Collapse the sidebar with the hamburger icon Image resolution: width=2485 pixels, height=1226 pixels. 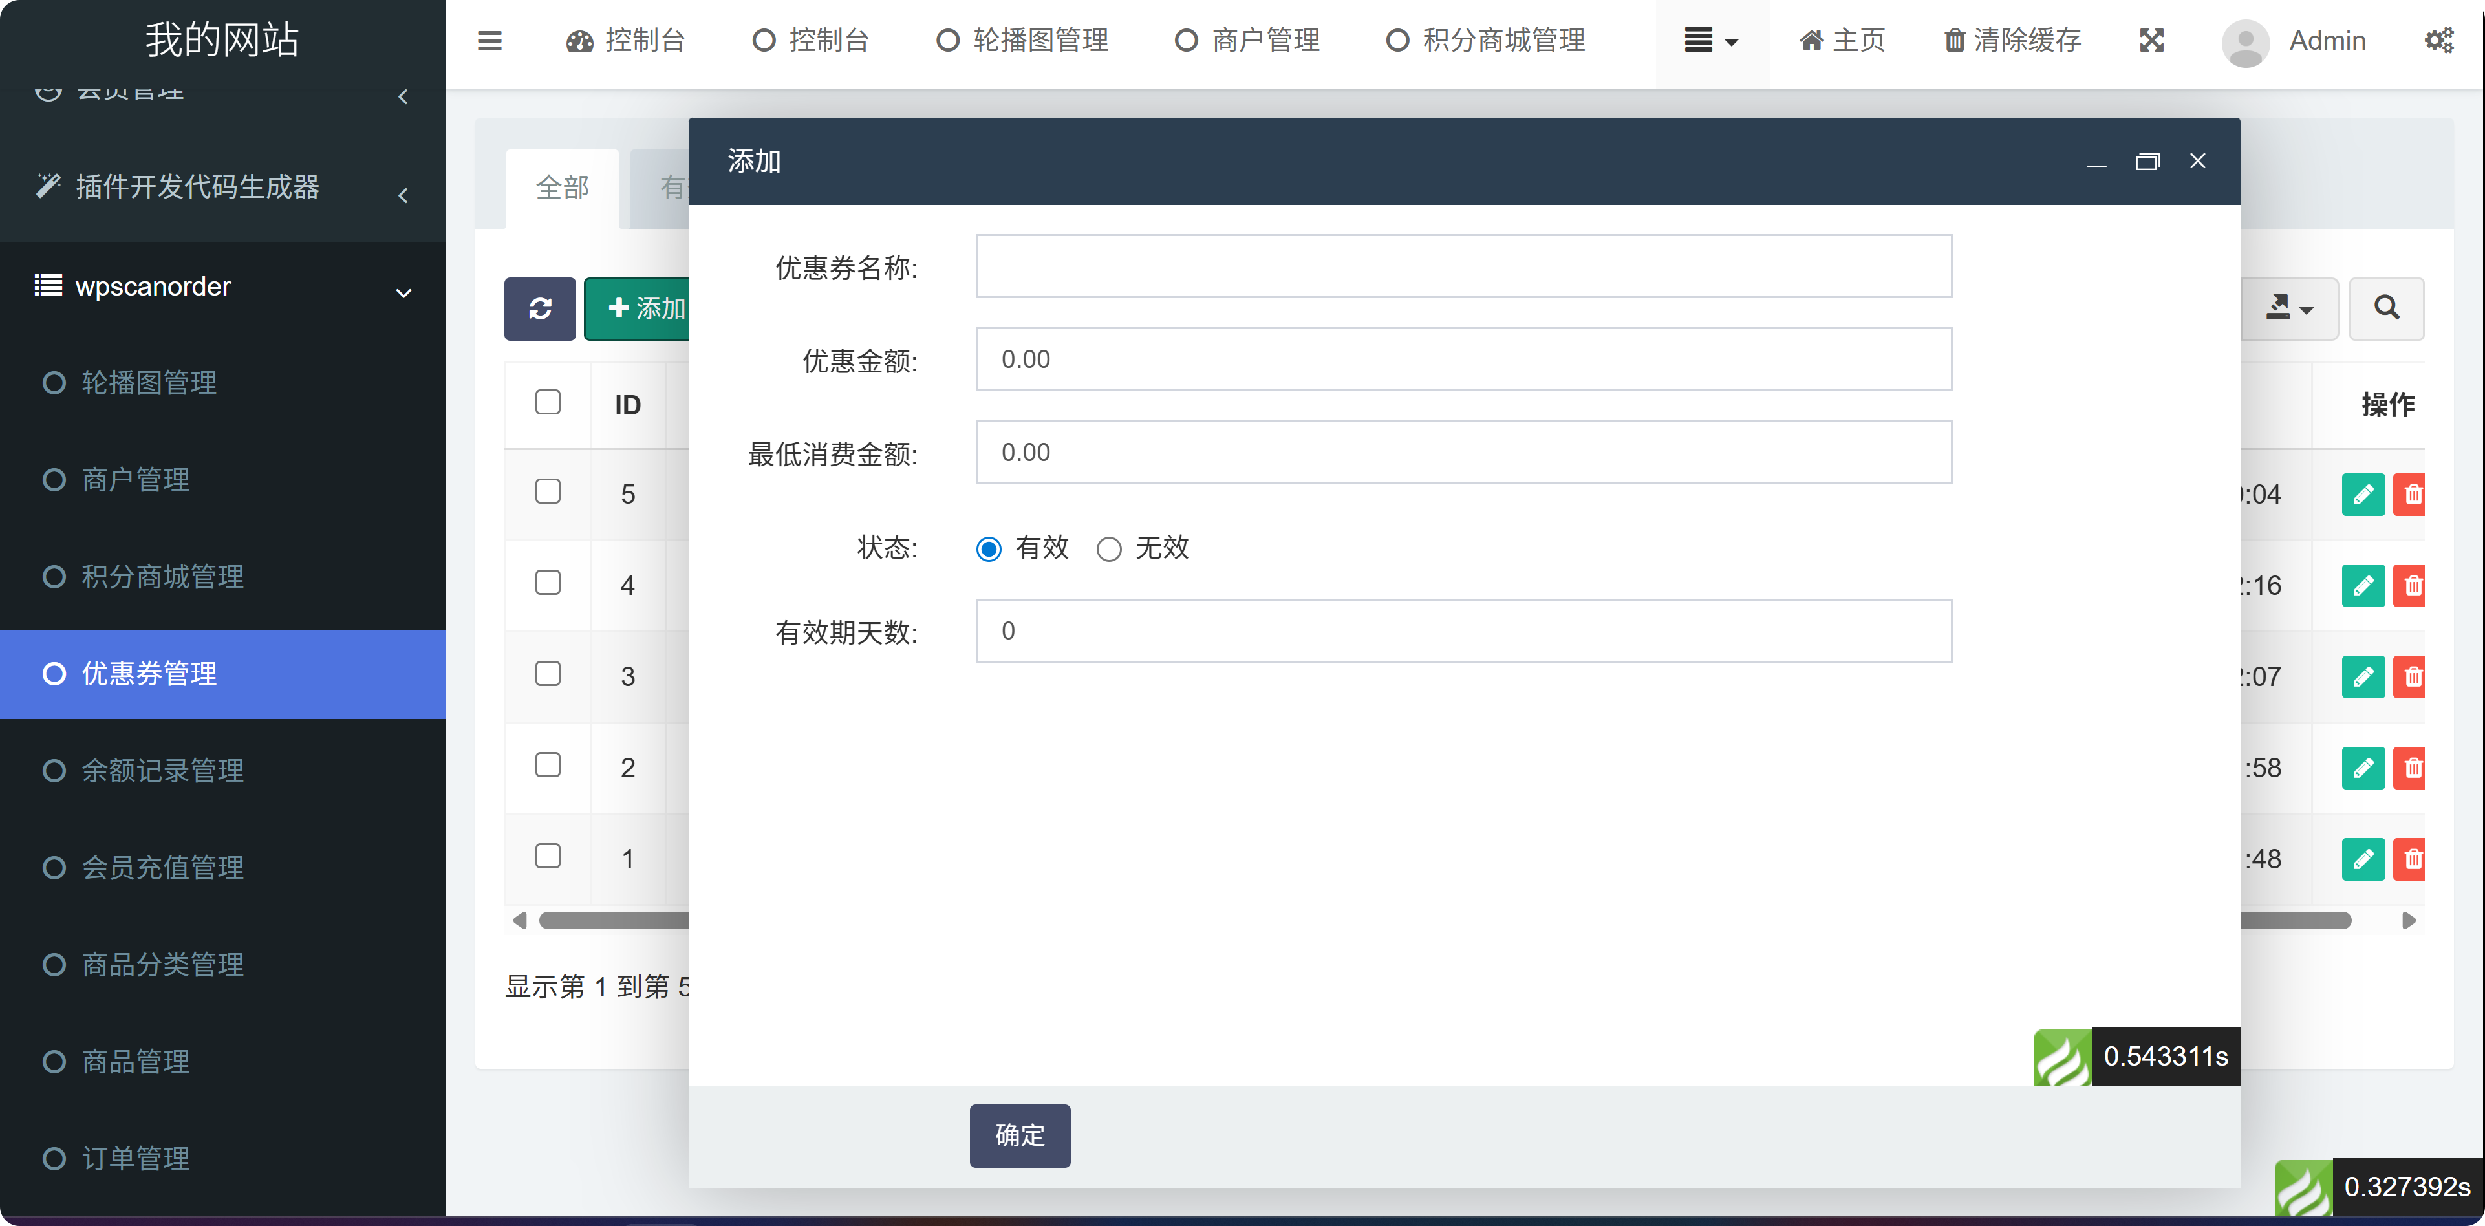tap(489, 41)
